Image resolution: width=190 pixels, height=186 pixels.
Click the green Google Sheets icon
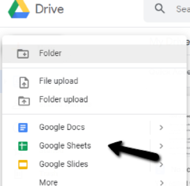coord(23,146)
